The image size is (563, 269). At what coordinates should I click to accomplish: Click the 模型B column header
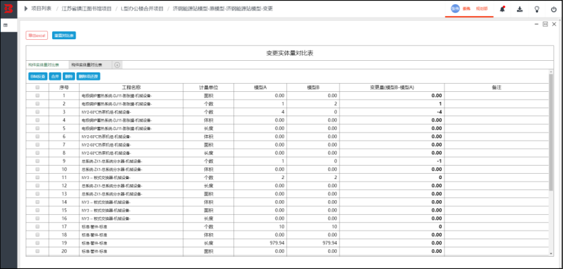313,87
